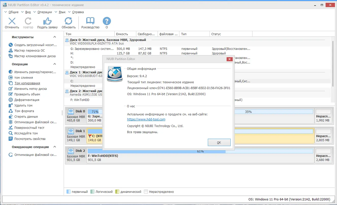Click the Обновить refresh icon
Viewport: 337px width, 205px height.
tap(69, 21)
